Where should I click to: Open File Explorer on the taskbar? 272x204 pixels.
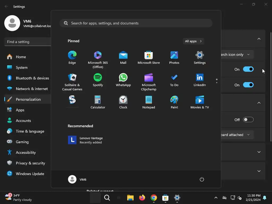coord(130,198)
